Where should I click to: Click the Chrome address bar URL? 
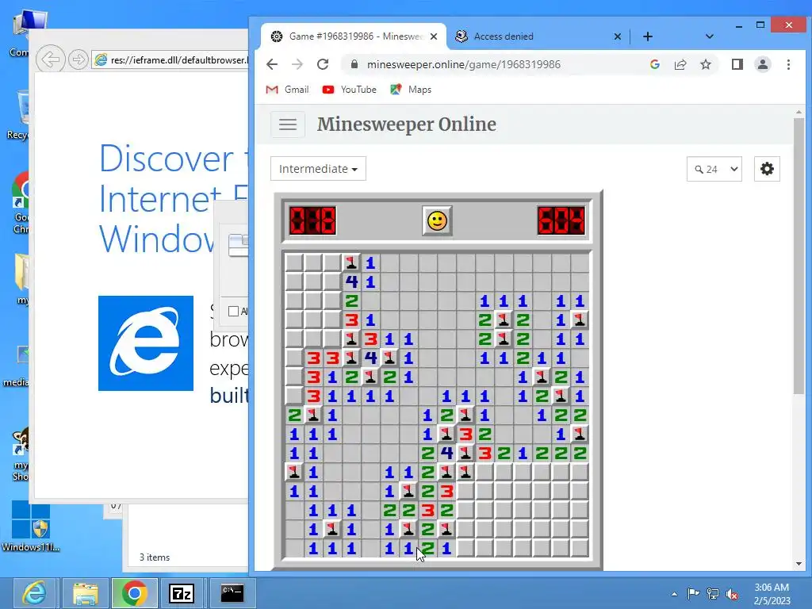tap(463, 64)
